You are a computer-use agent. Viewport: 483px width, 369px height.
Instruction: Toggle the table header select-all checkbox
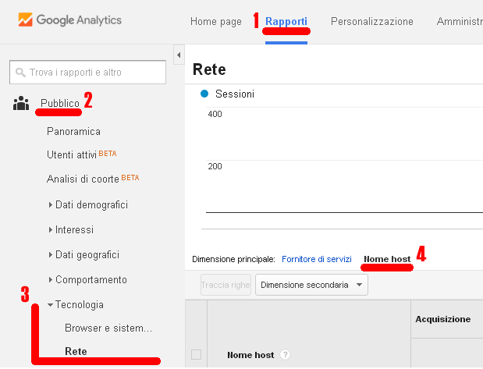(x=196, y=355)
